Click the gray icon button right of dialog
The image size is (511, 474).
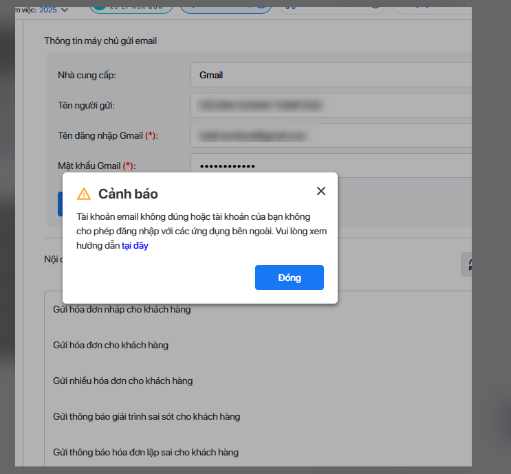[x=468, y=265]
